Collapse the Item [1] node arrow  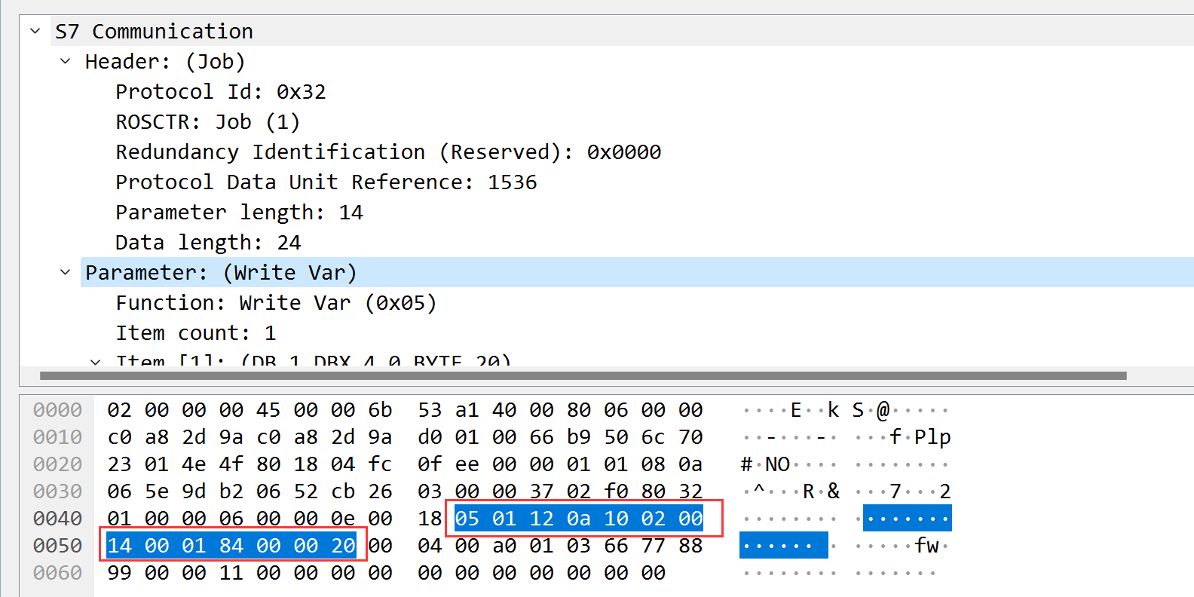tap(96, 360)
